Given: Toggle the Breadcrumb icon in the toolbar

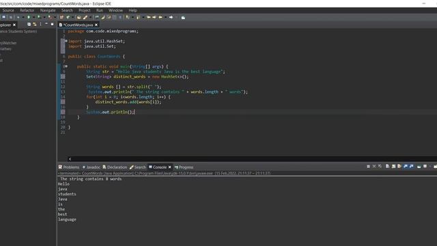Looking at the screenshot, I should pos(96,17).
